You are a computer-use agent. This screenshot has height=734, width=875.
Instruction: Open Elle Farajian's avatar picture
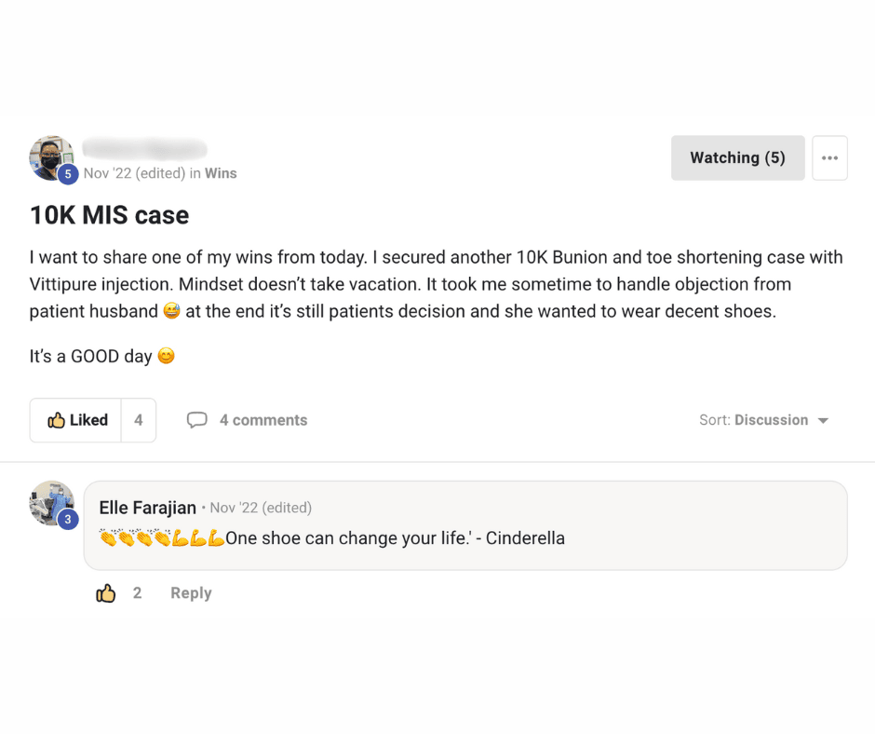click(x=50, y=502)
